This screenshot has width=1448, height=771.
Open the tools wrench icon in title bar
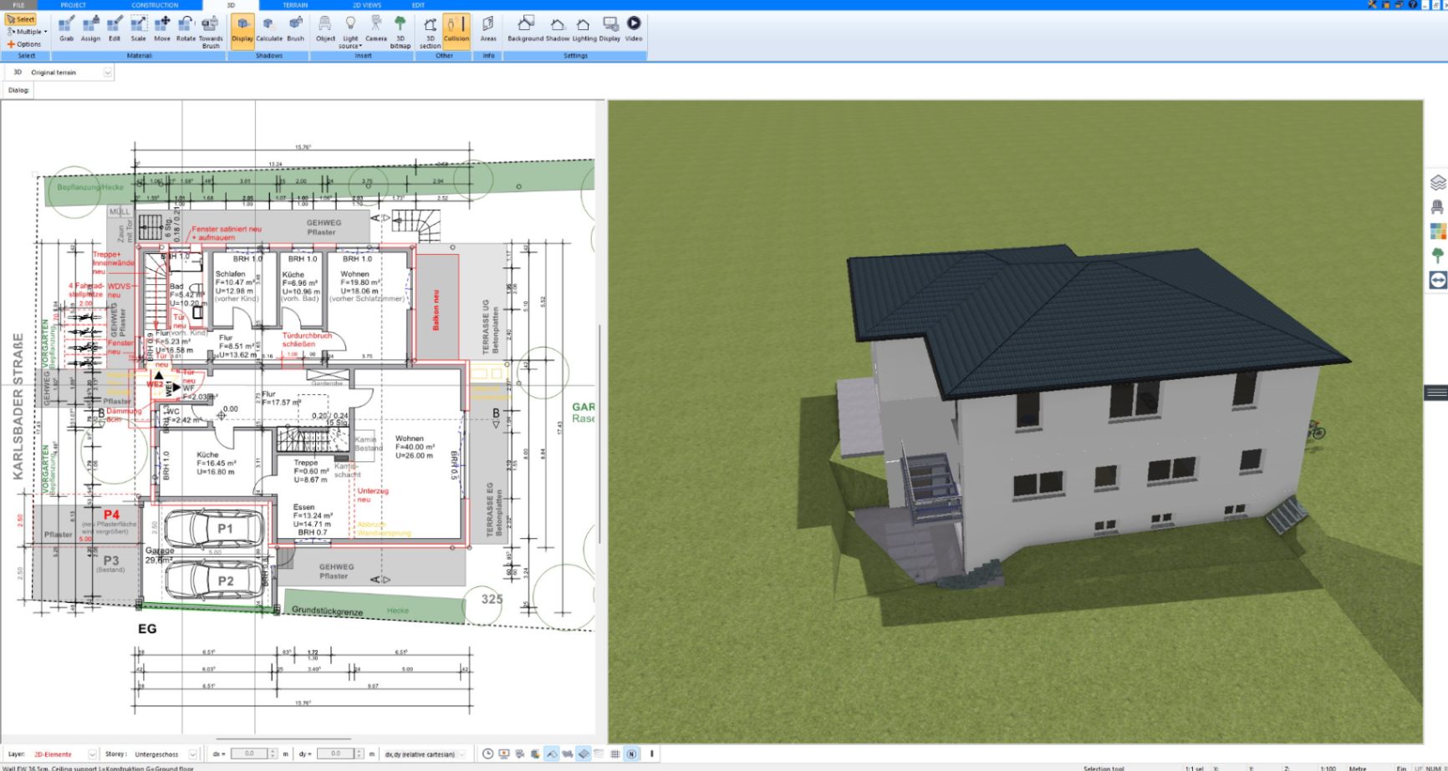tap(1372, 5)
